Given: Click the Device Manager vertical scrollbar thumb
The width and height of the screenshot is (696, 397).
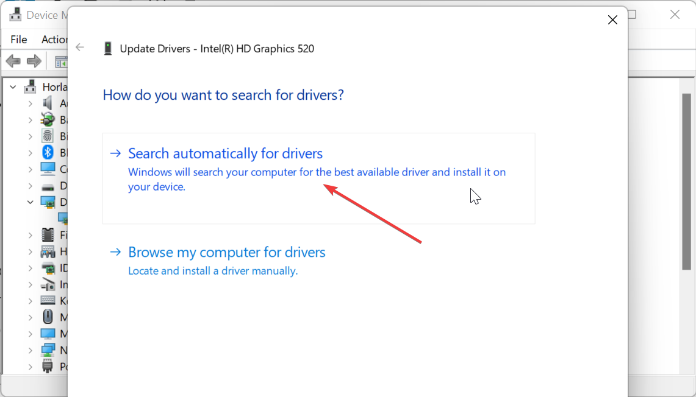Looking at the screenshot, I should click(686, 181).
